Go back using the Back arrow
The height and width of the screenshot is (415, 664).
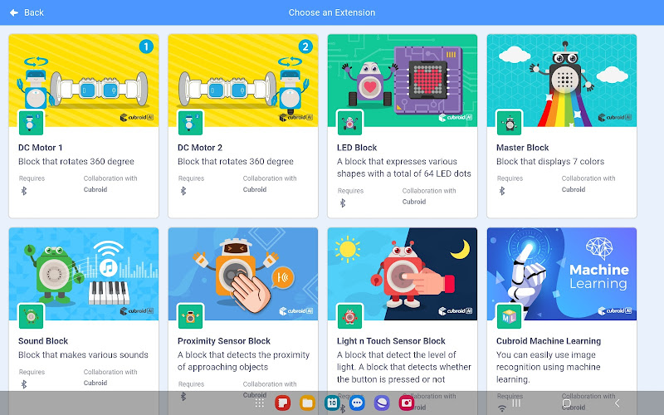(x=14, y=12)
